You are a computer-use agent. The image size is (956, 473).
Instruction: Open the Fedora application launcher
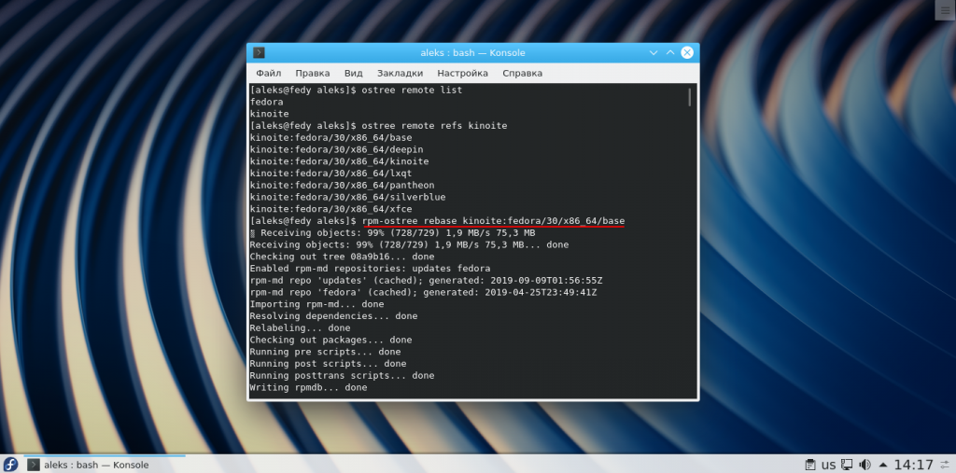click(10, 465)
